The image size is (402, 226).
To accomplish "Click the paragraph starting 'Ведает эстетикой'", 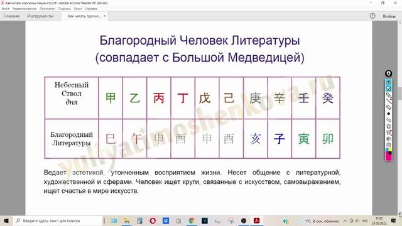I will tap(192, 181).
